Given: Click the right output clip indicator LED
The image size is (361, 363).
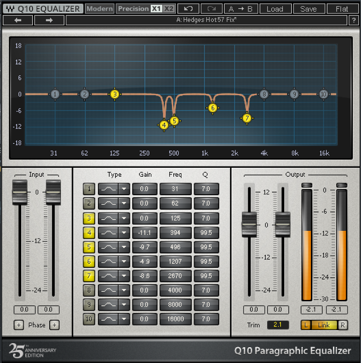Looking at the screenshot, I should (x=342, y=185).
